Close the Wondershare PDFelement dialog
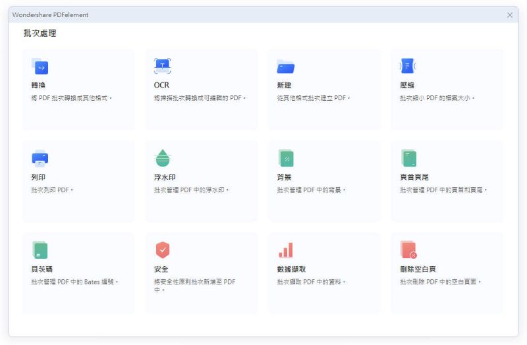Image resolution: width=527 pixels, height=345 pixels. tap(510, 15)
